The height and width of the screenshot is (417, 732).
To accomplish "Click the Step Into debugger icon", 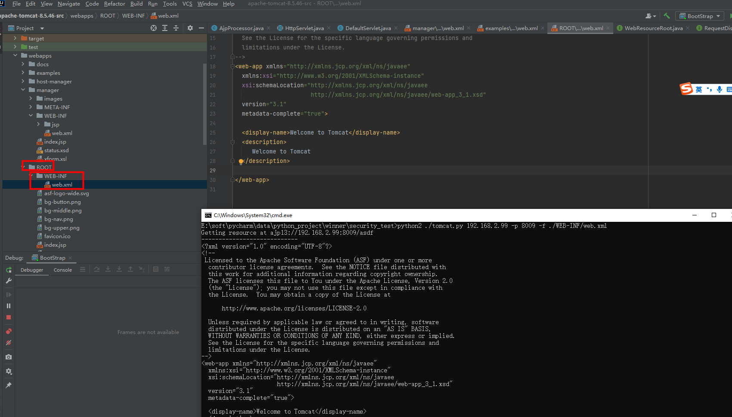I will coord(108,270).
